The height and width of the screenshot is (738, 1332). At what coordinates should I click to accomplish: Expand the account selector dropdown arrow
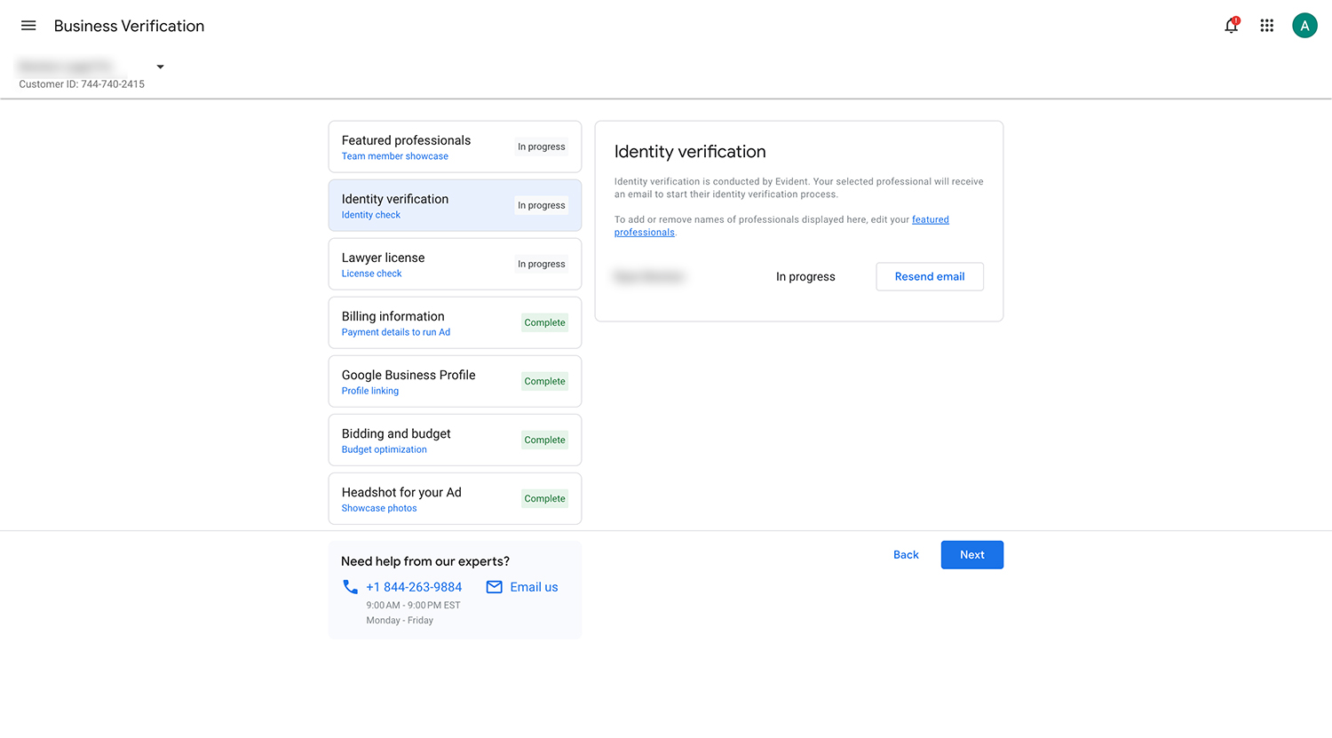[160, 67]
